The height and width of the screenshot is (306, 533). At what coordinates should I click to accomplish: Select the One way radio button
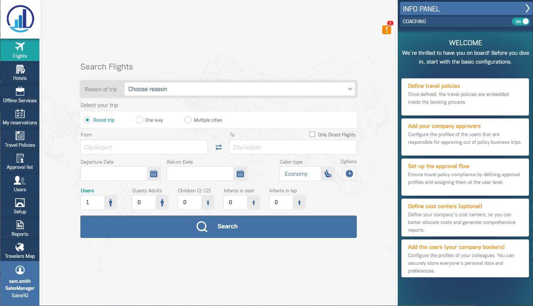point(139,120)
